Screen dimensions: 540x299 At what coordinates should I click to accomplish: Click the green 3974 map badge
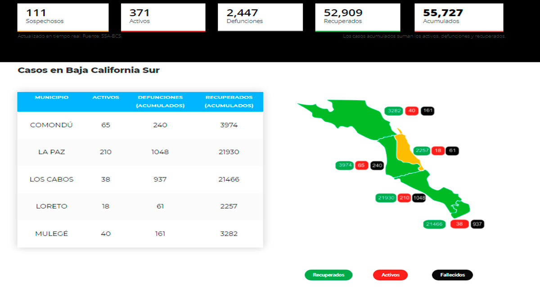click(345, 165)
